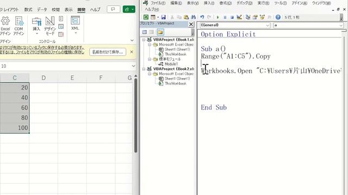This screenshot has height=195, width=348.
Task: Collapse the VBAProject (Book2.xlsx) tree node
Action: tap(144, 69)
